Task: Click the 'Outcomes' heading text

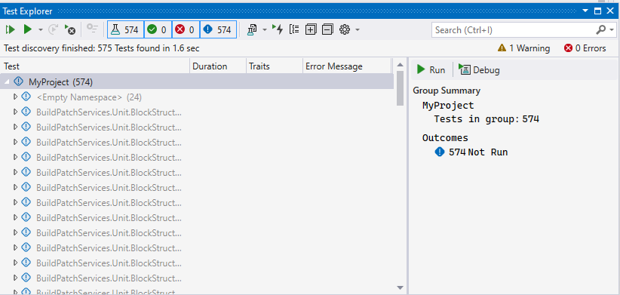Action: (445, 138)
